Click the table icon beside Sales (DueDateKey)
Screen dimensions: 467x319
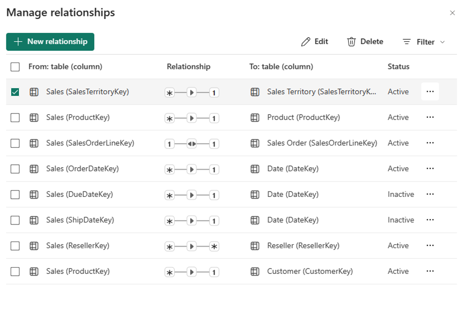pyautogui.click(x=34, y=194)
